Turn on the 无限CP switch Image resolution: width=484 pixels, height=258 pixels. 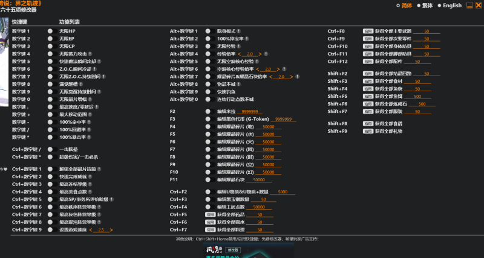click(53, 47)
